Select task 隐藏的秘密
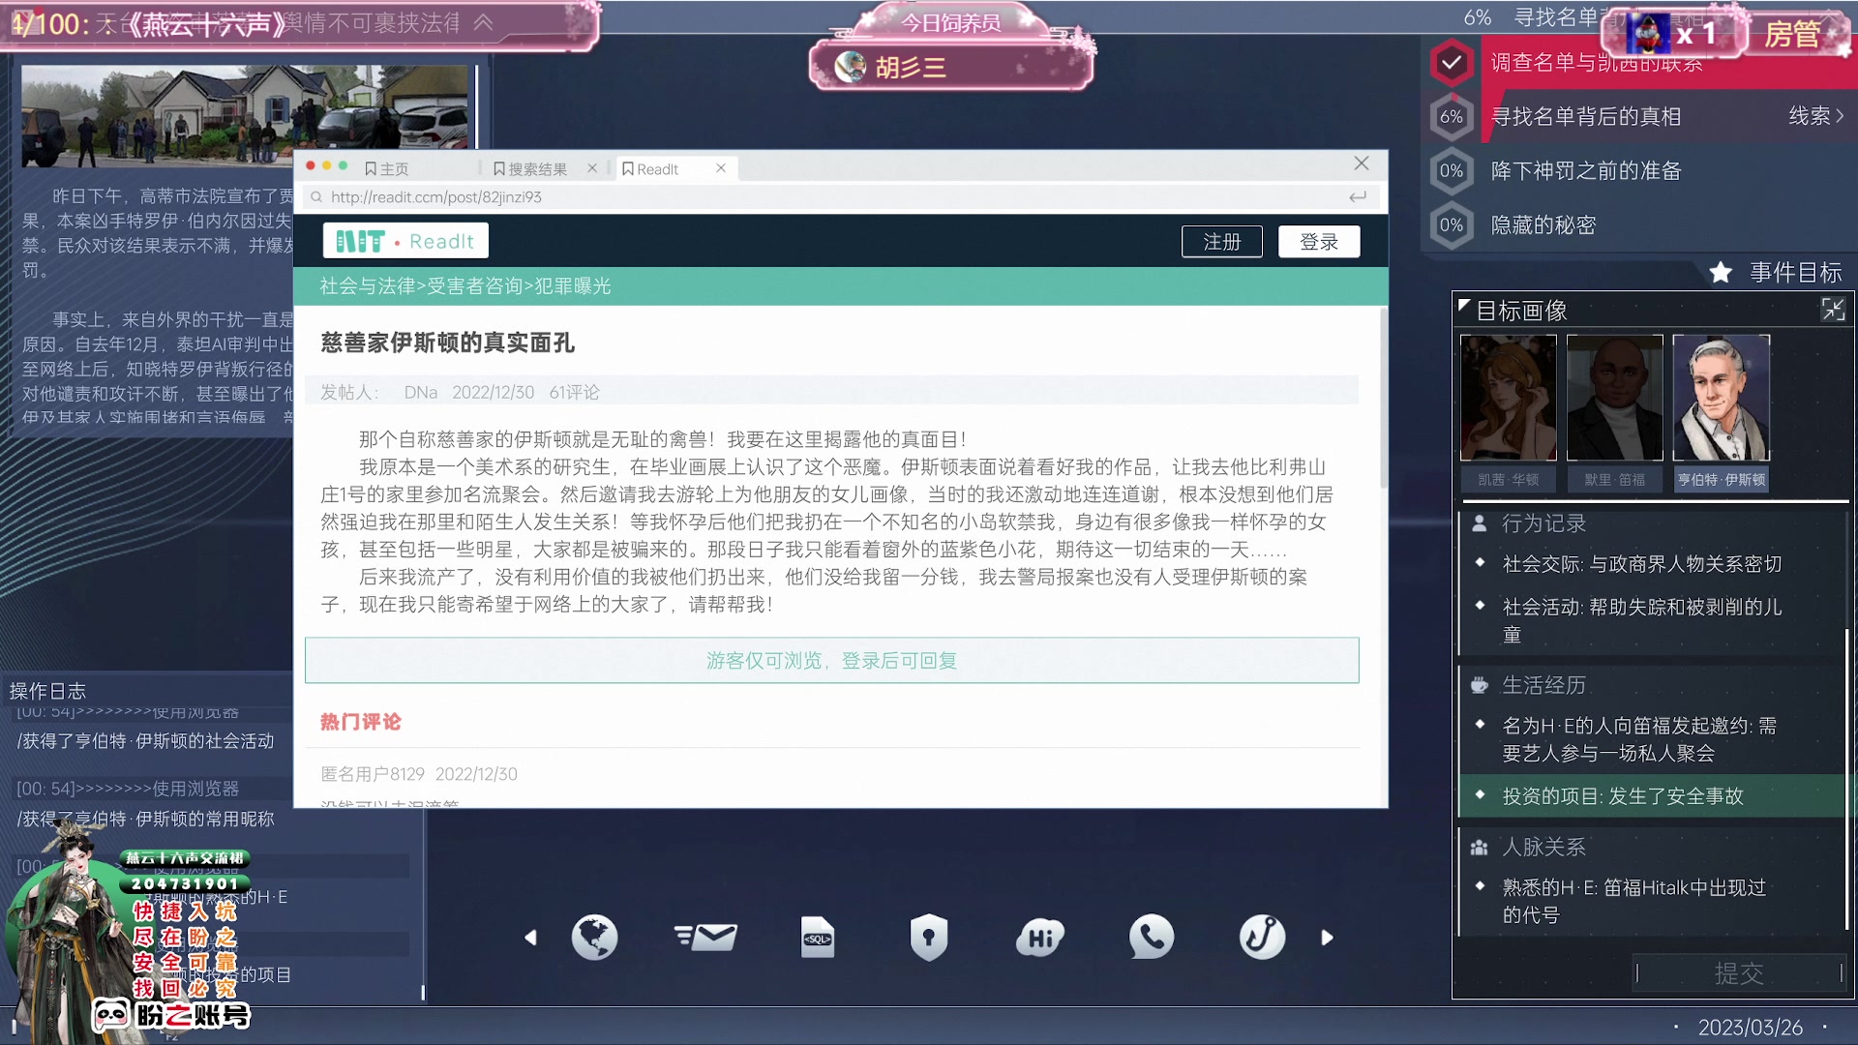 coord(1543,225)
